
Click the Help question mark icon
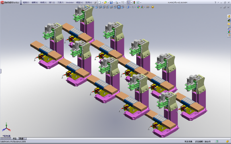(x=215, y=2)
